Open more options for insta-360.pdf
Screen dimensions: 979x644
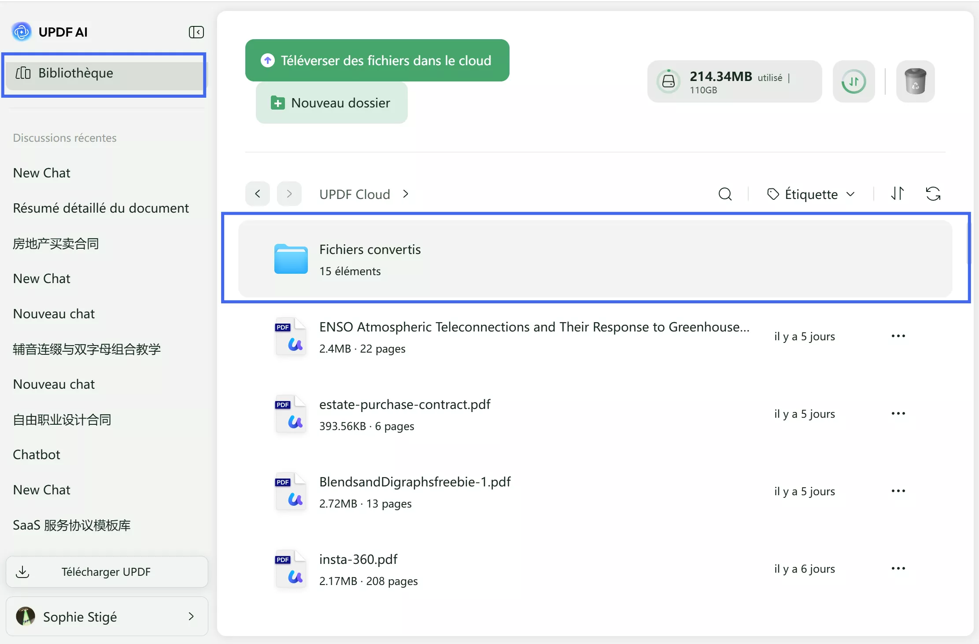[x=898, y=568]
